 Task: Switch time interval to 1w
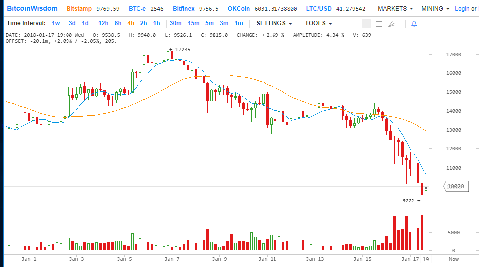point(56,23)
